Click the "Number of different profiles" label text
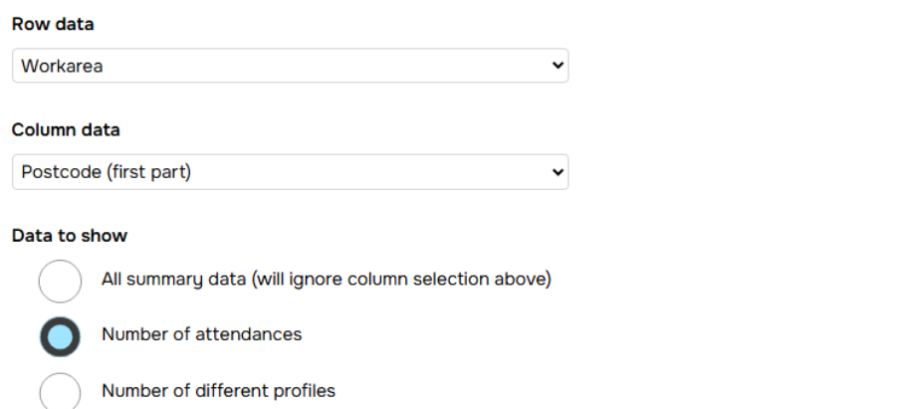Image resolution: width=899 pixels, height=409 pixels. [218, 390]
